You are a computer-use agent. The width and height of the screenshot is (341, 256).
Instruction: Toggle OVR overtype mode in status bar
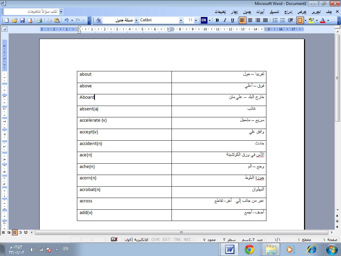point(156,239)
